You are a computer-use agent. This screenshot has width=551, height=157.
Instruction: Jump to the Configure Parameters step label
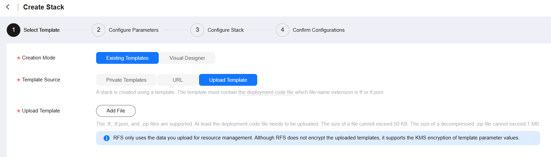(133, 30)
